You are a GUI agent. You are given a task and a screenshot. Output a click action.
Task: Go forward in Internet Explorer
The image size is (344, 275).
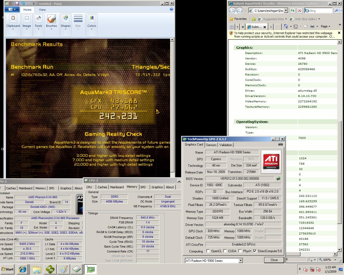(239, 10)
